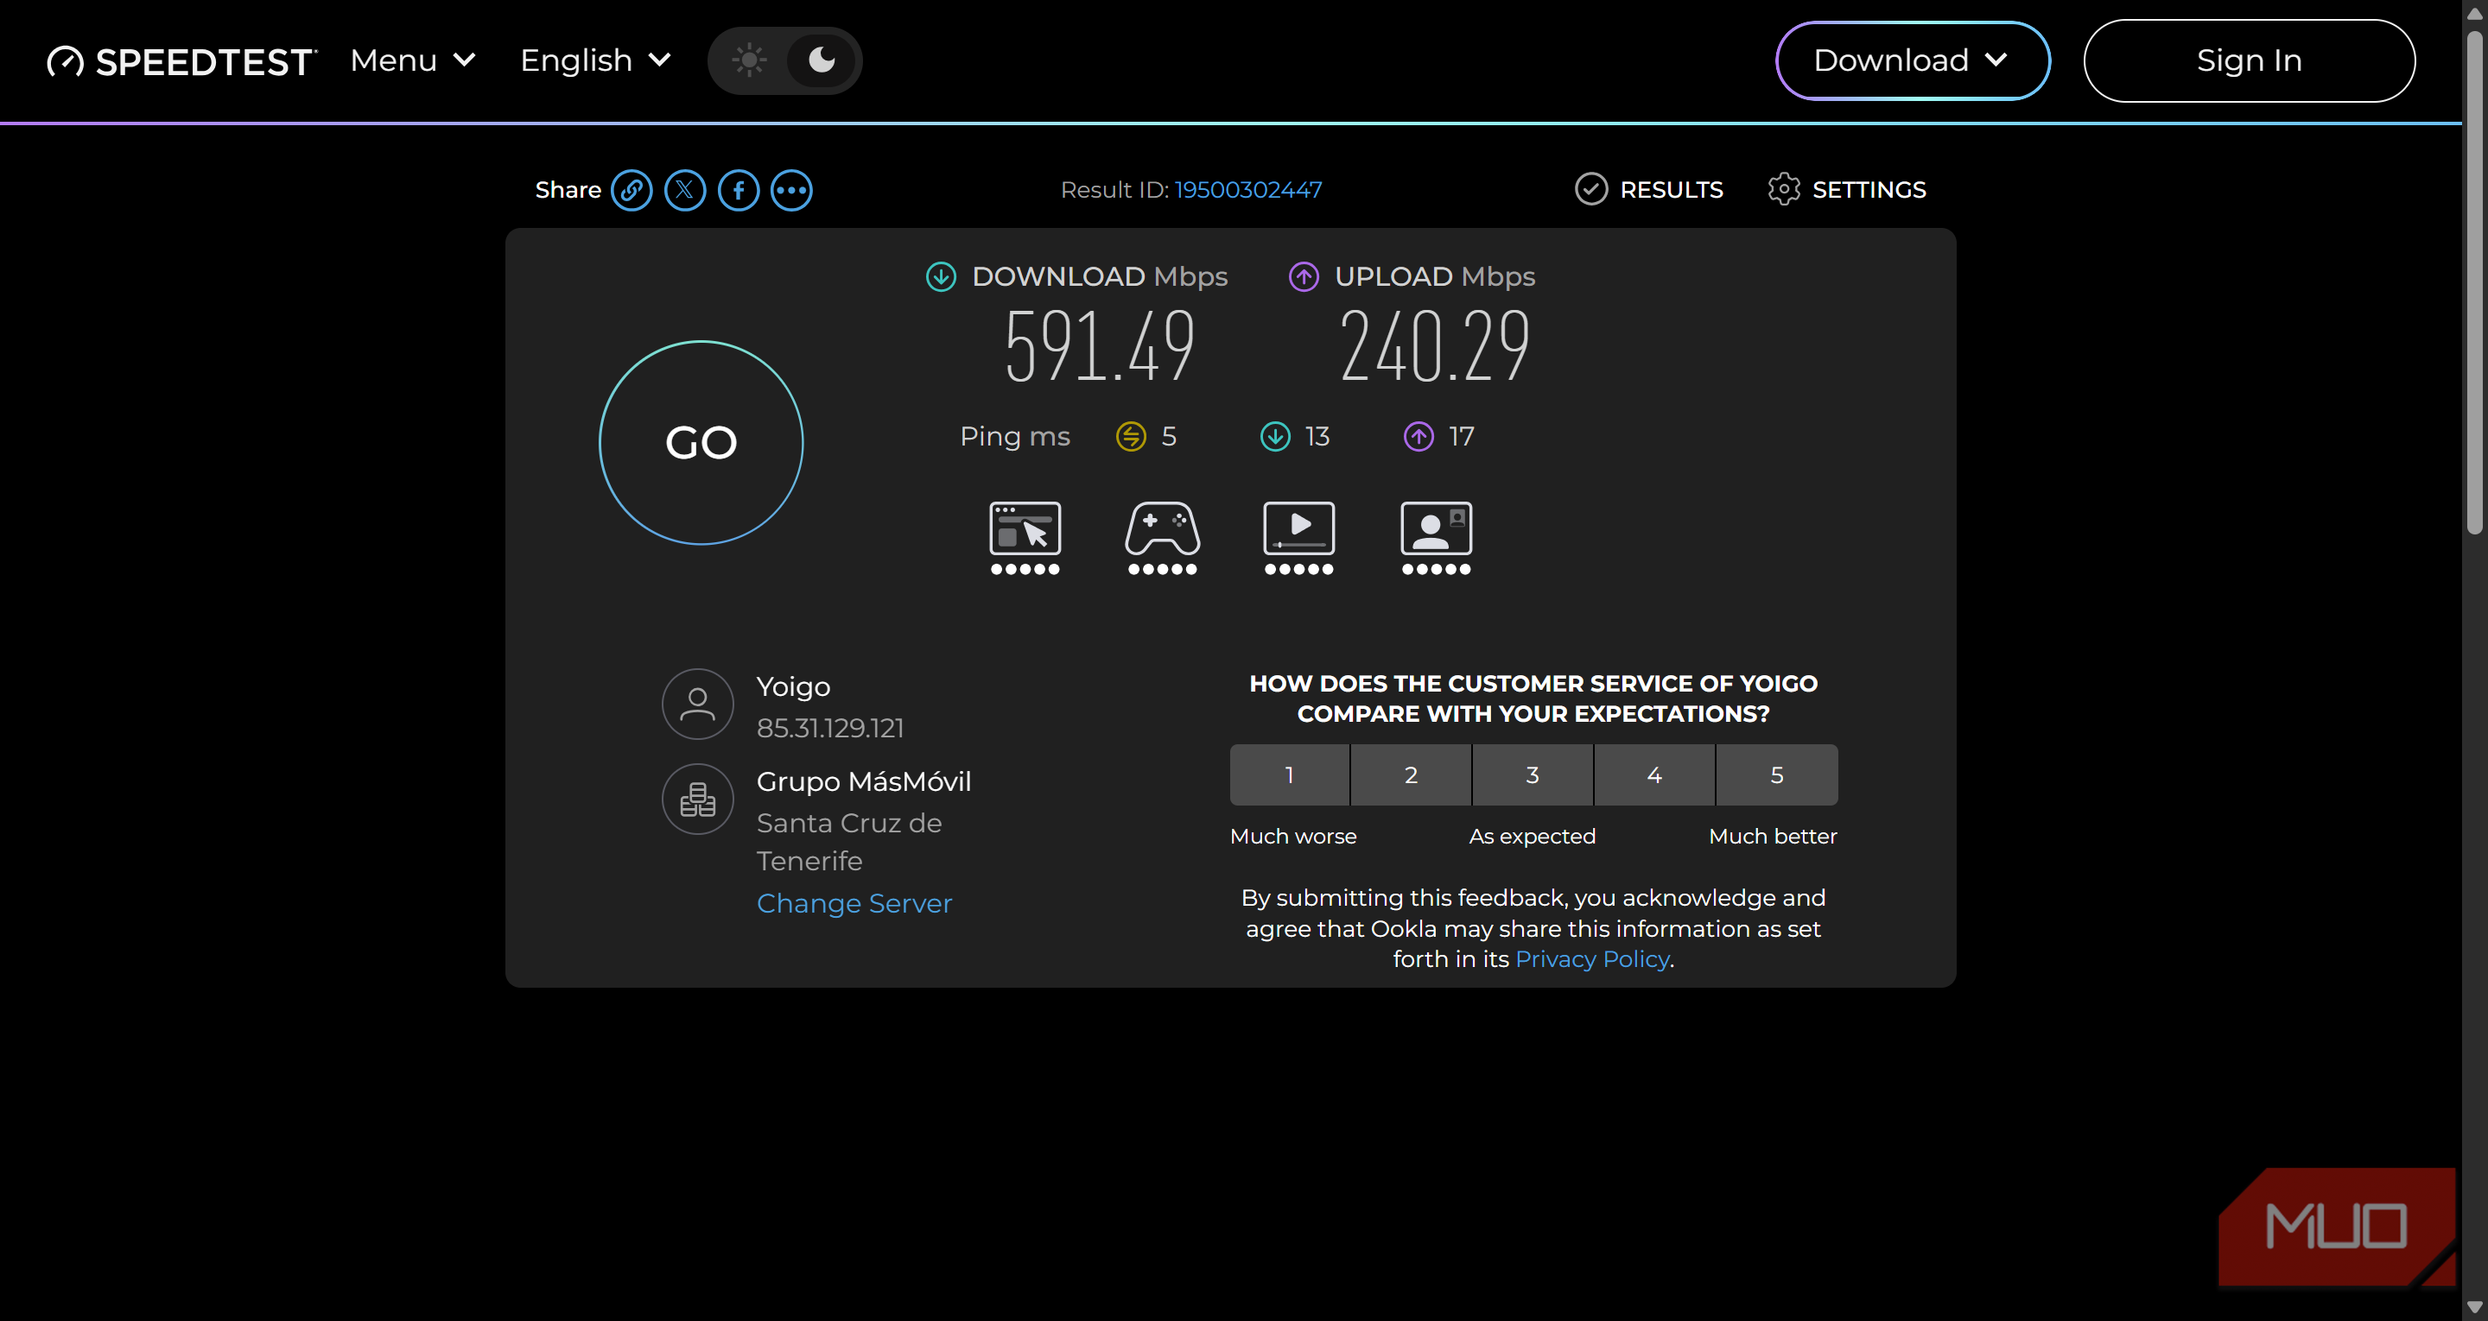Click the upload speed value 240.29

point(1435,344)
